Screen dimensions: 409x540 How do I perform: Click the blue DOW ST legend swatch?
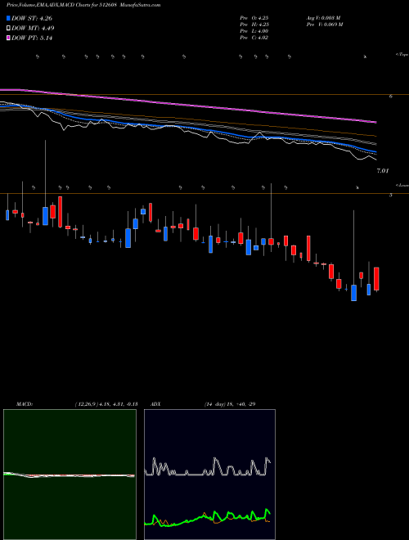8,18
